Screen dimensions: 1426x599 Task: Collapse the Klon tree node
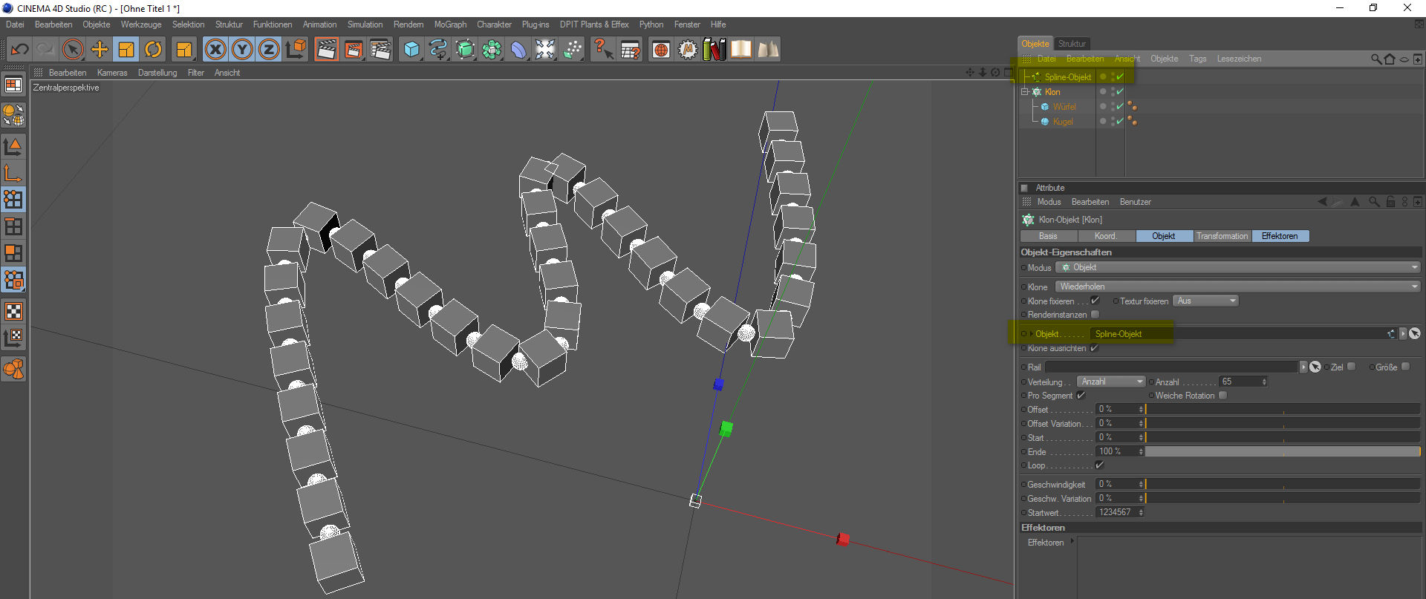click(x=1025, y=92)
